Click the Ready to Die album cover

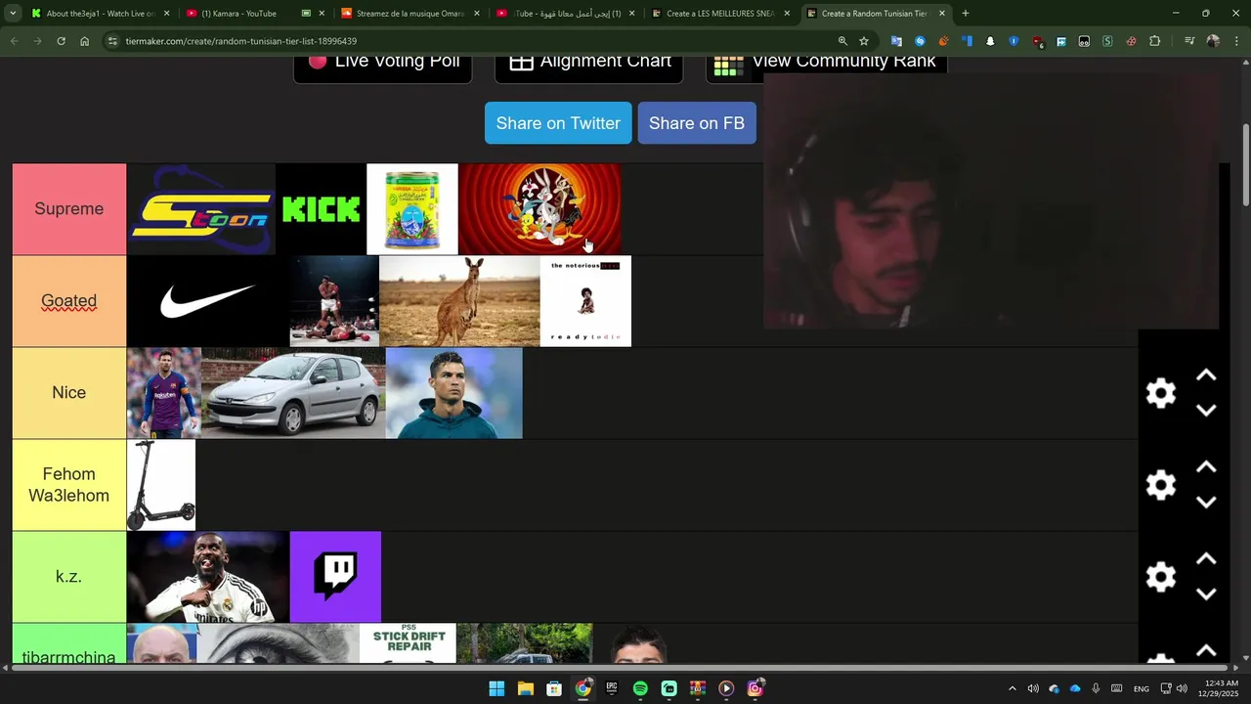click(x=585, y=301)
